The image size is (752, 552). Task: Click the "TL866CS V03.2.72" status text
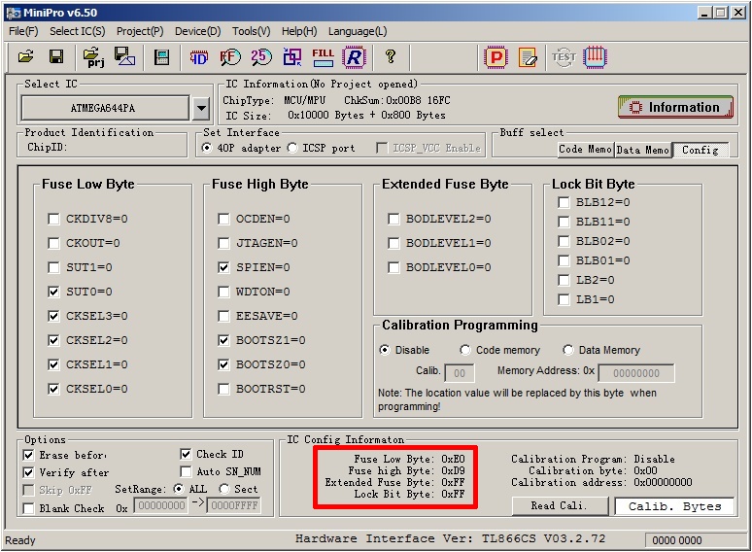pyautogui.click(x=543, y=538)
